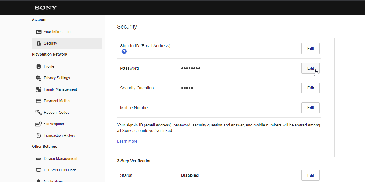Click the Device Management icon
The image size is (365, 182).
[x=39, y=159]
